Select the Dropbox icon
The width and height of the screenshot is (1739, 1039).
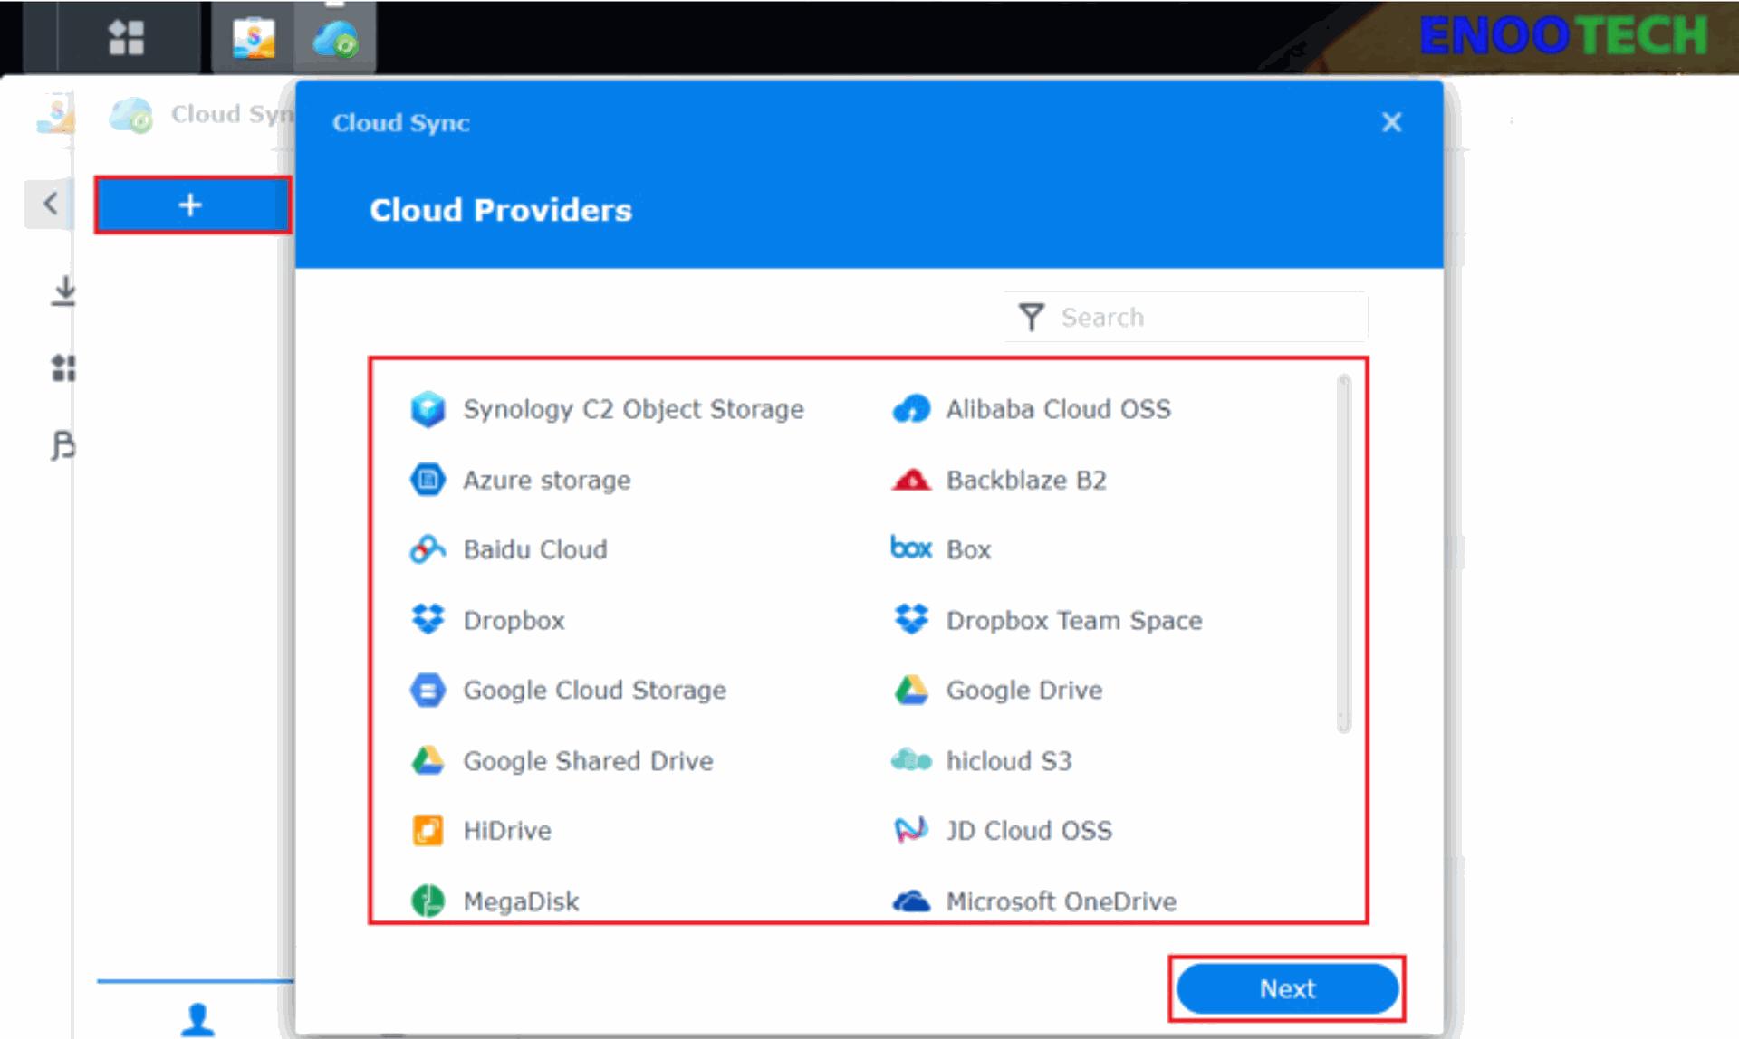tap(428, 620)
